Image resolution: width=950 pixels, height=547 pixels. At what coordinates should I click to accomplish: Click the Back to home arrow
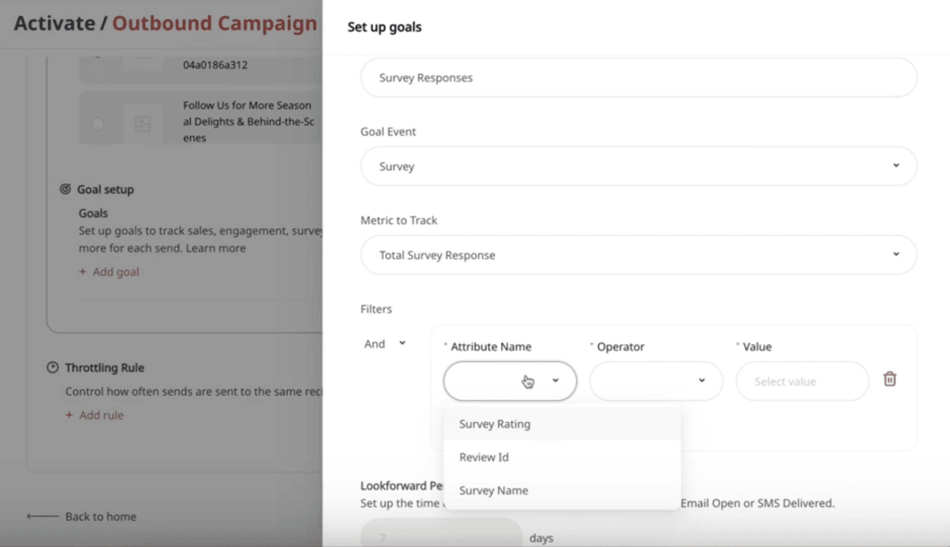(x=43, y=516)
